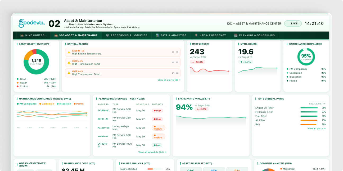Click Low priority badge for CAT994K-21
343x171 pixels.
[157, 145]
